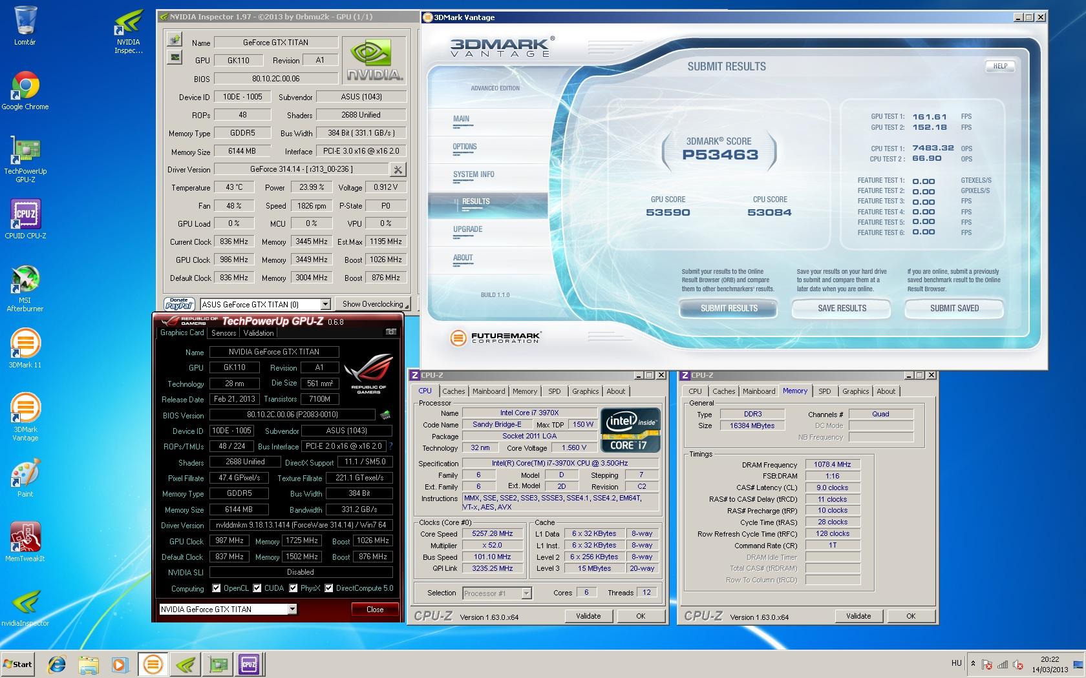Click the volume icon in the system tray
The width and height of the screenshot is (1086, 678).
click(x=1019, y=664)
